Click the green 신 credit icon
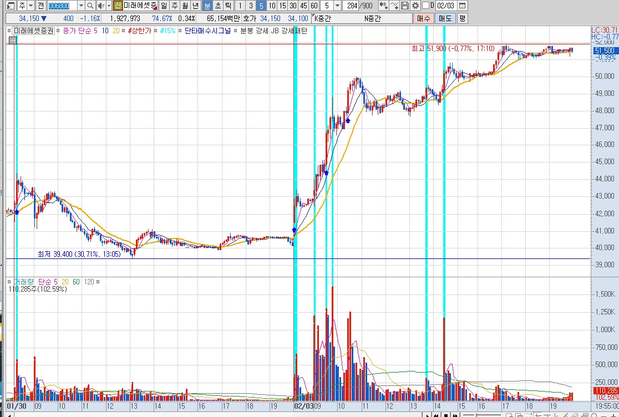619x417 pixels. (x=118, y=6)
